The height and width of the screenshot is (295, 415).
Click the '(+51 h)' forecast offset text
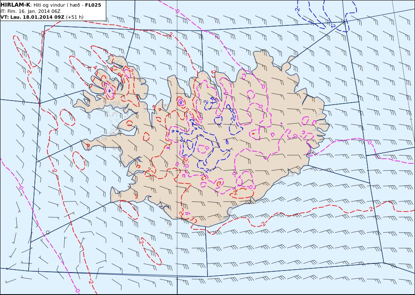[75, 17]
